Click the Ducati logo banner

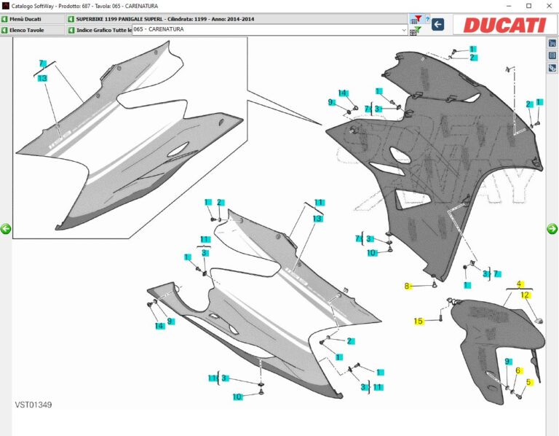click(504, 25)
